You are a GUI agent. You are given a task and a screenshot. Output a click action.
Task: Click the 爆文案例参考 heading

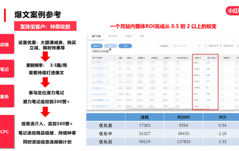[x=38, y=15]
